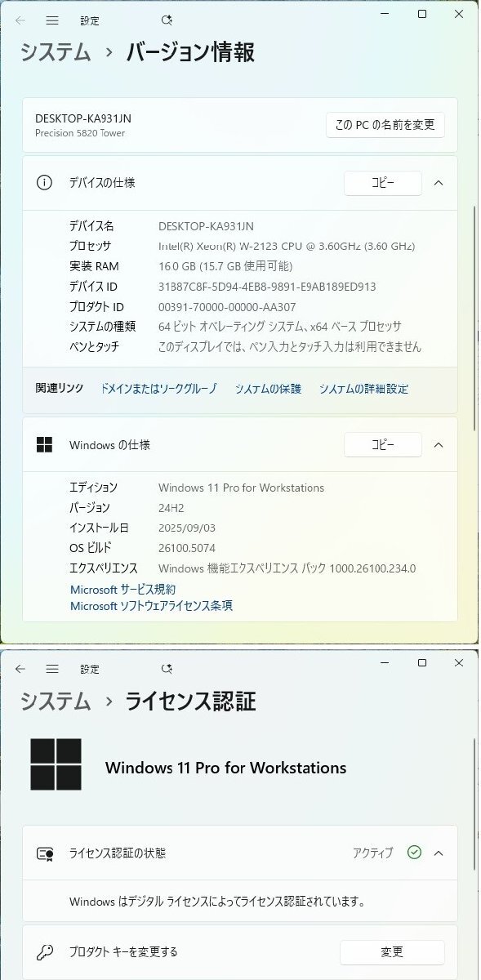The height and width of the screenshot is (980, 481).
Task: Go back in license activation window
Action: point(21,669)
